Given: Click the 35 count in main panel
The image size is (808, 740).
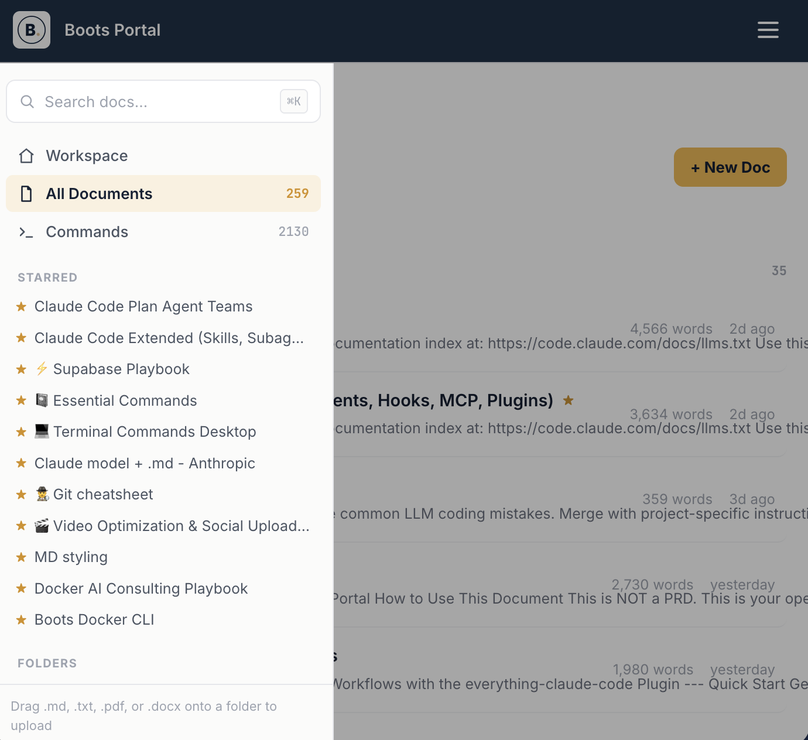Looking at the screenshot, I should 779,270.
